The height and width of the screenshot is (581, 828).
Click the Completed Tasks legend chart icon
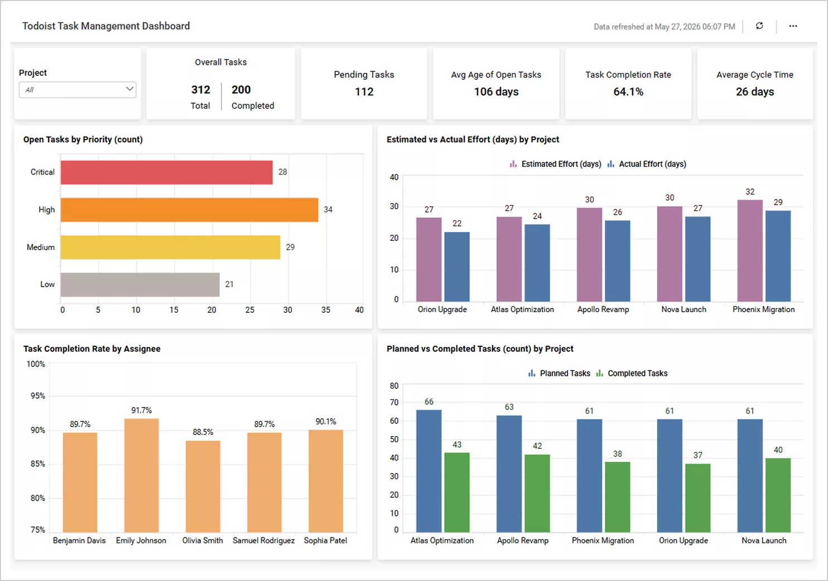tap(600, 374)
